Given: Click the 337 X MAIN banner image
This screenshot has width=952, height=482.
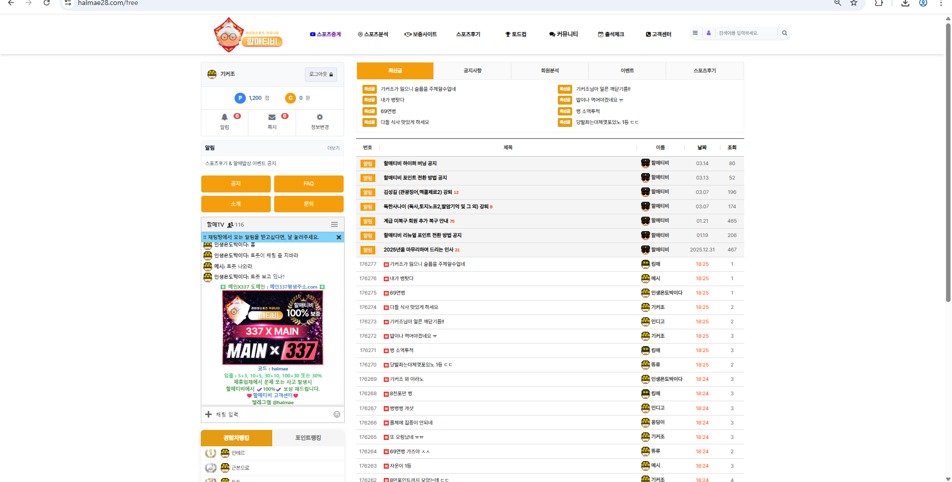Looking at the screenshot, I should pos(273,328).
